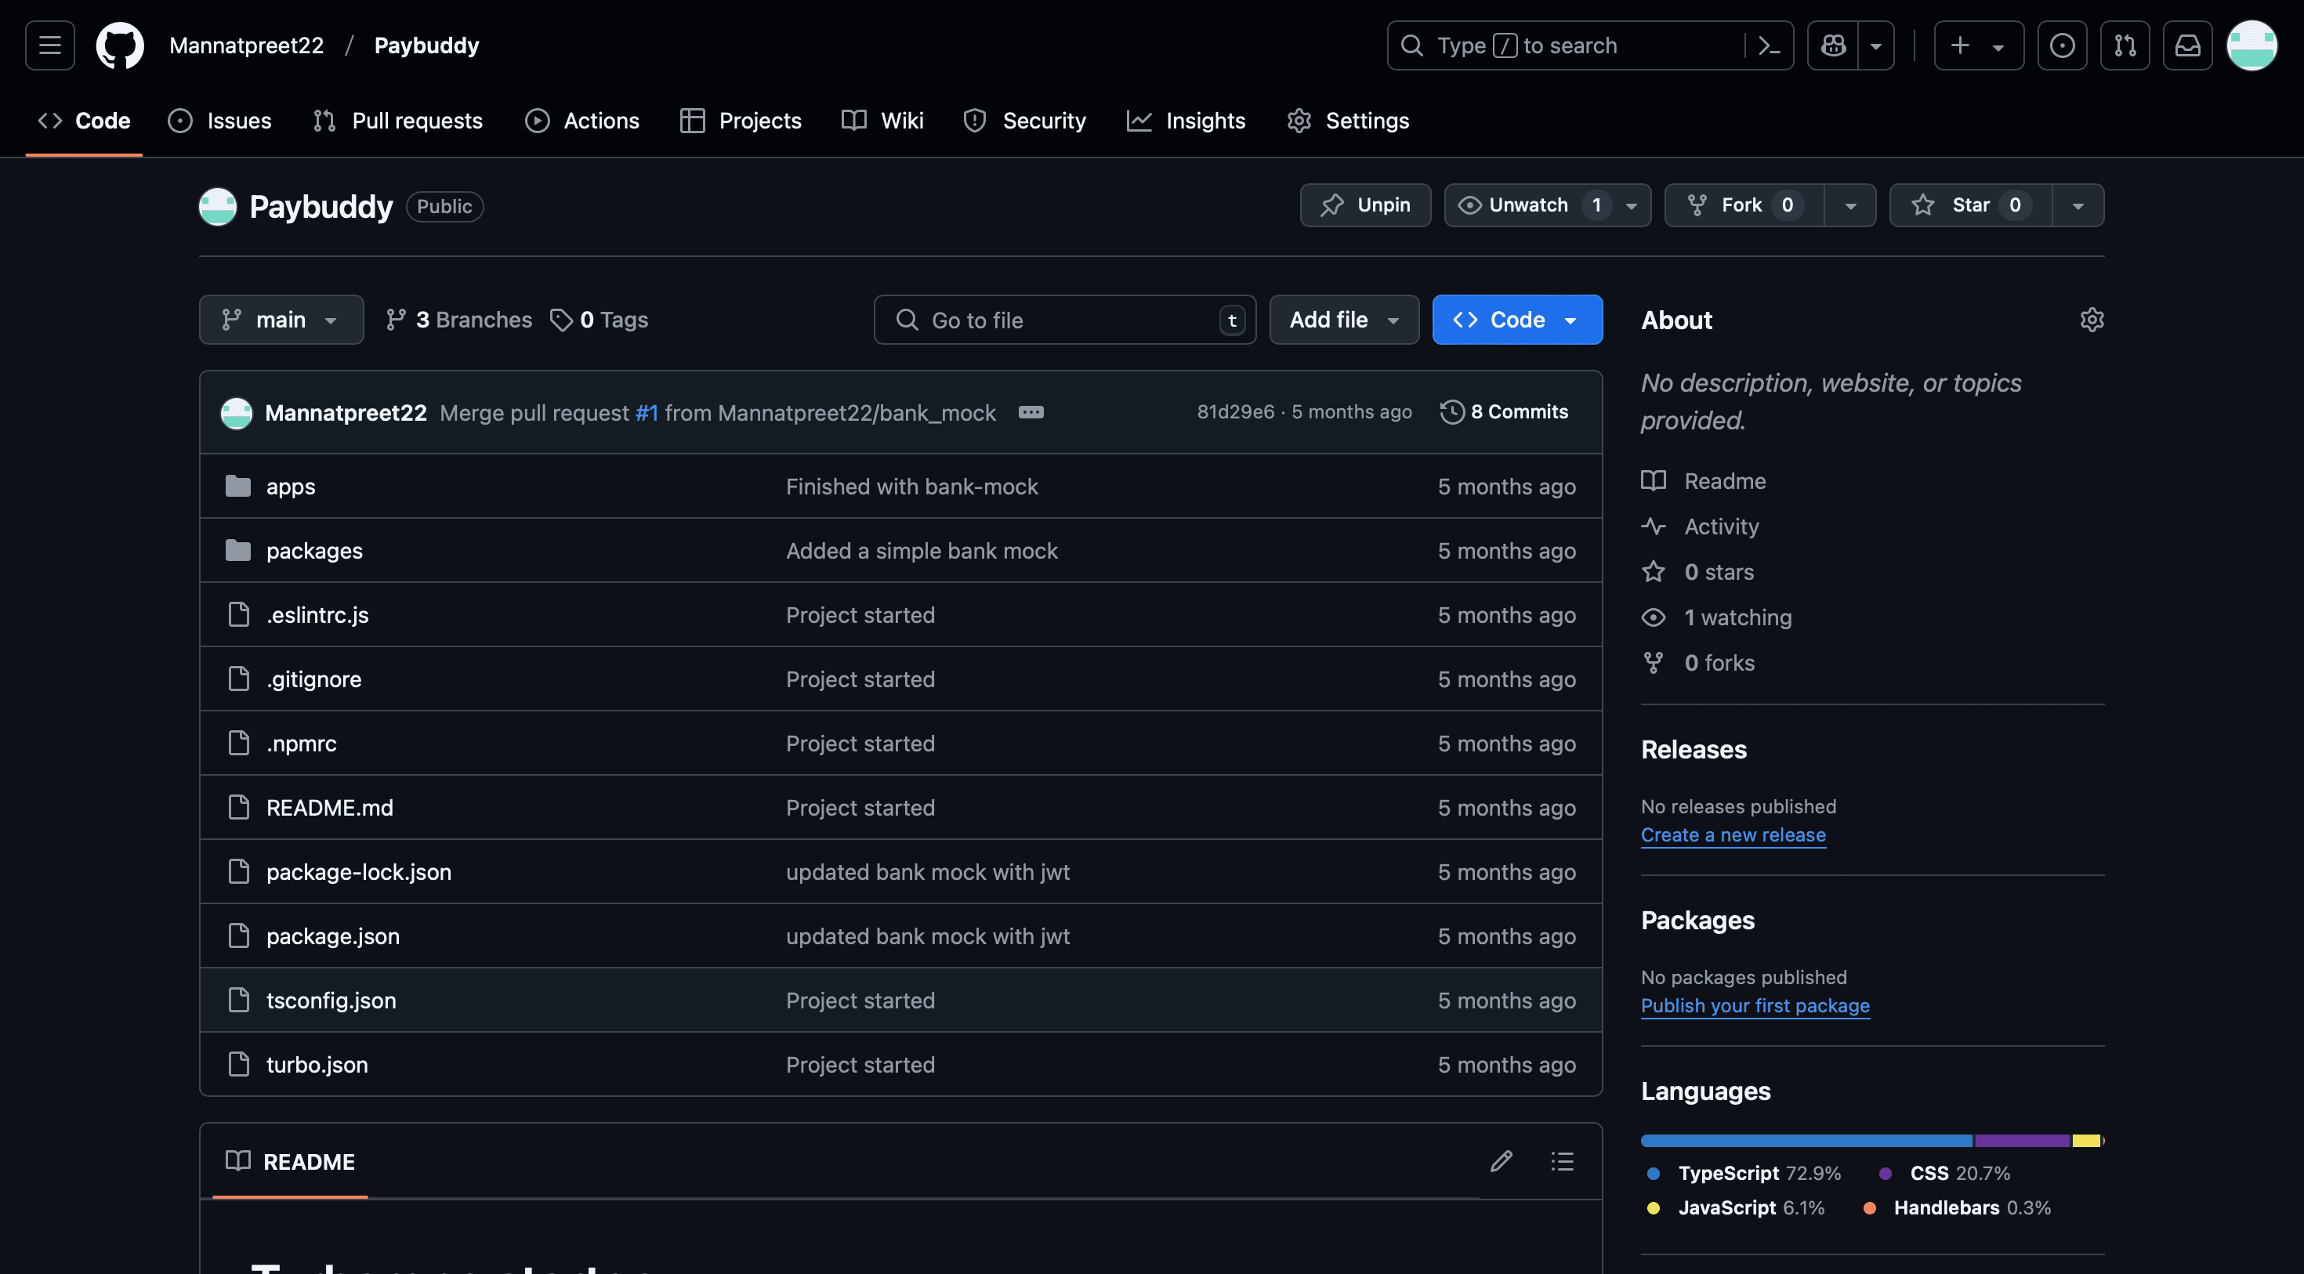The width and height of the screenshot is (2304, 1274).
Task: Toggle Unwatch for this repository
Action: 1528,205
